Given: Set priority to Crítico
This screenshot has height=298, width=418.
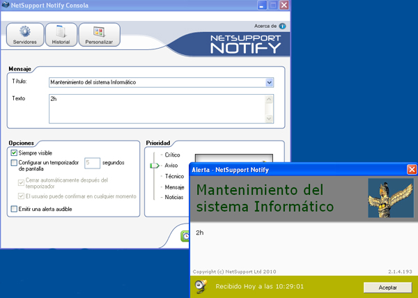Looking at the screenshot, I should [x=172, y=155].
